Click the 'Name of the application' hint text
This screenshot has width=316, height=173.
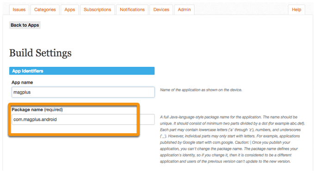[201, 90]
